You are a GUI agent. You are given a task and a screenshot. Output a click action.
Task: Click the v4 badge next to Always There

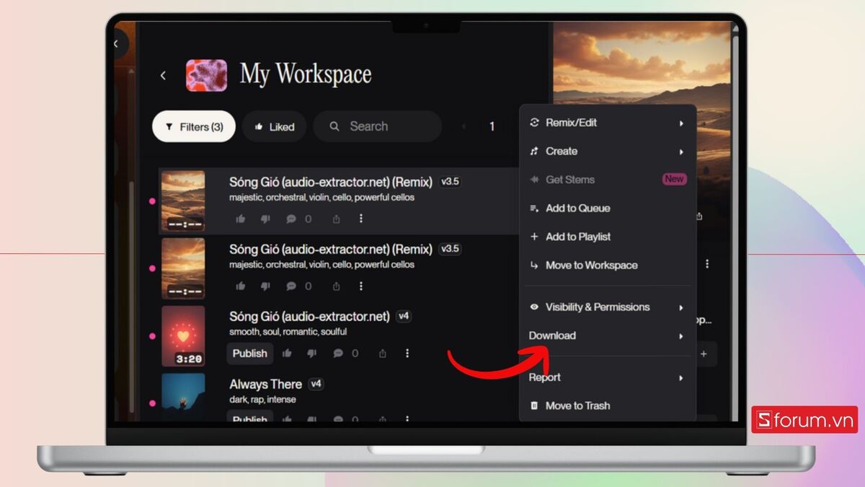316,385
